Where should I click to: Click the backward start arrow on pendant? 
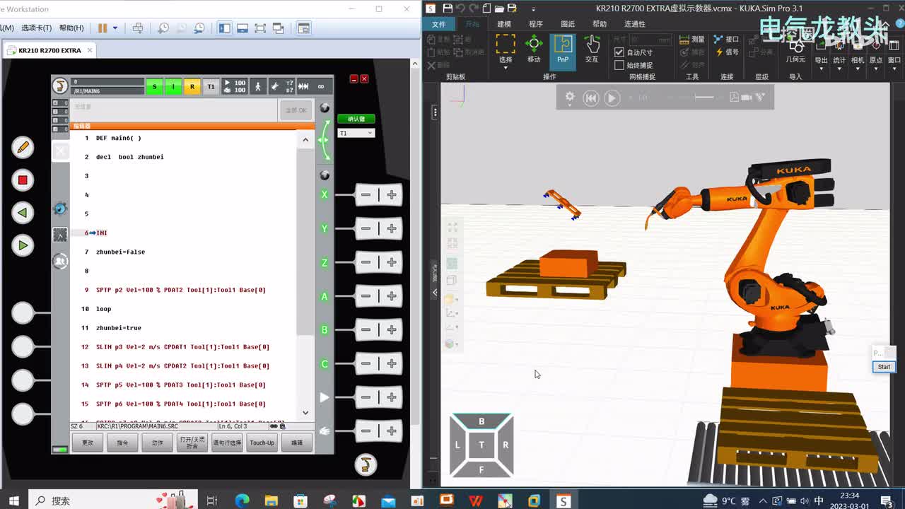(x=23, y=213)
